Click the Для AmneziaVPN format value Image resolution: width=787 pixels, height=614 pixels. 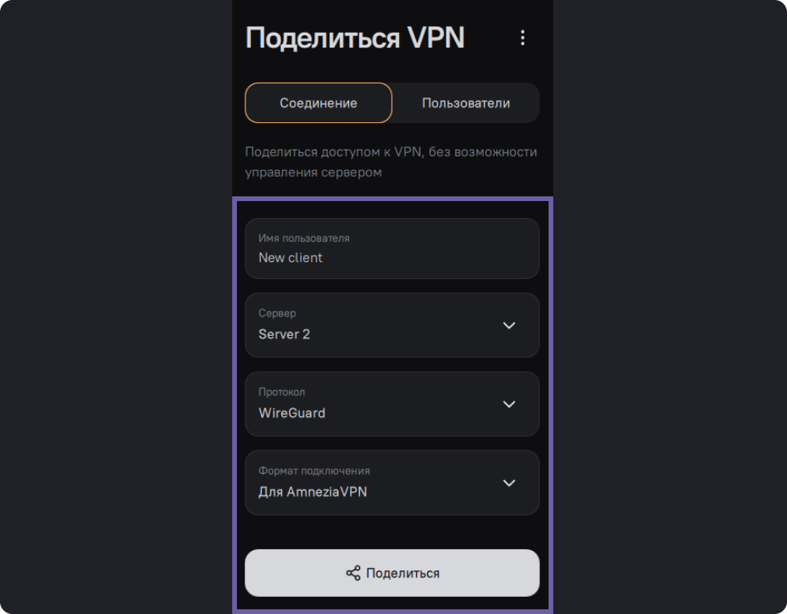[312, 492]
